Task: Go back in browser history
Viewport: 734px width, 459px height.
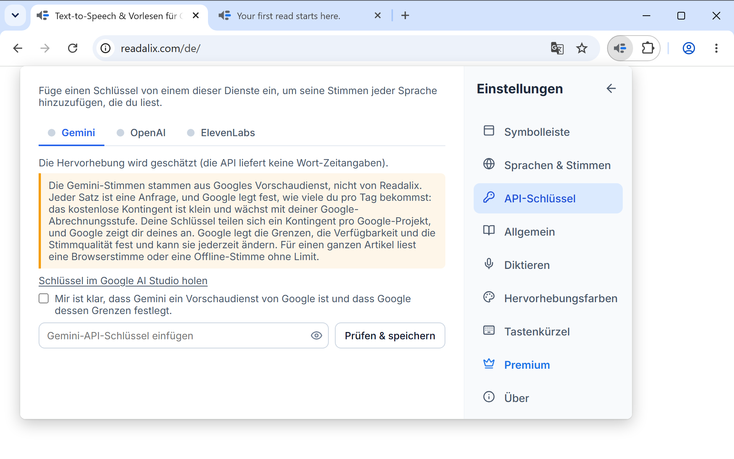Action: [x=18, y=48]
